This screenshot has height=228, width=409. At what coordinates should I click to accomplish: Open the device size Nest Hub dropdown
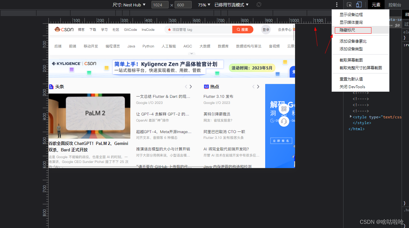point(129,5)
